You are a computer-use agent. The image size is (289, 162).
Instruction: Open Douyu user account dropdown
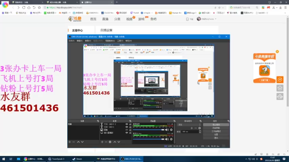[207, 19]
